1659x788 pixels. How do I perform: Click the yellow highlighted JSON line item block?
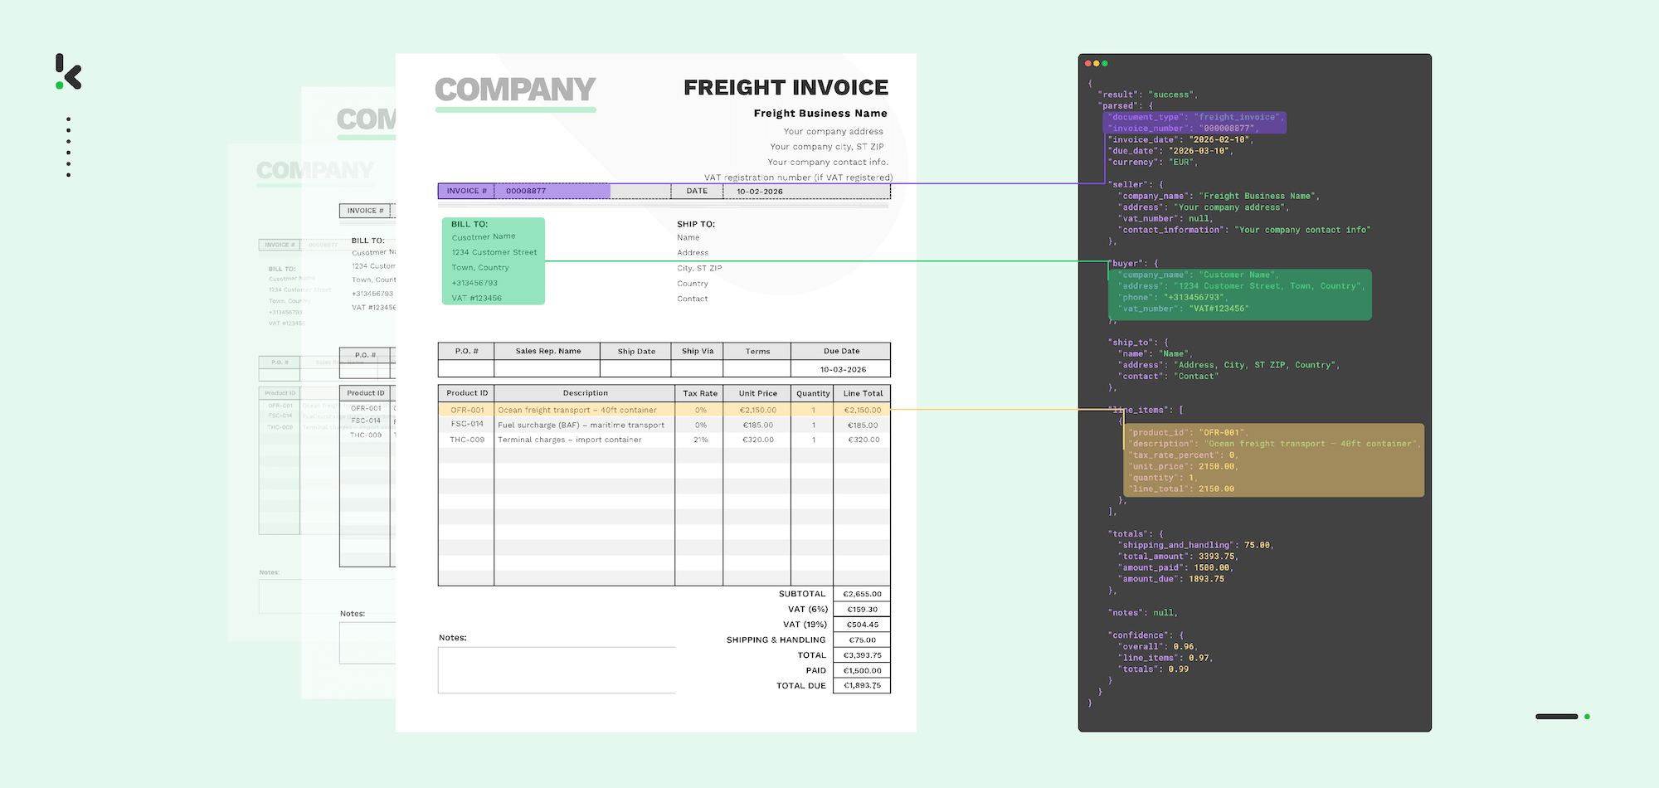pos(1273,460)
